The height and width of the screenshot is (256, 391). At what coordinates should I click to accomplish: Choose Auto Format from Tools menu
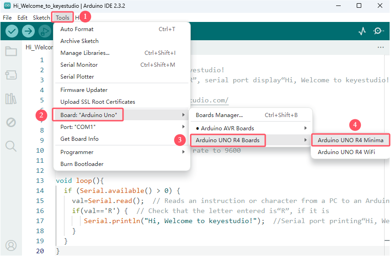[x=122, y=29]
